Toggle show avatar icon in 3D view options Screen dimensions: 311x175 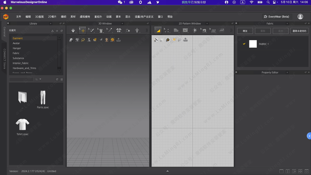pos(89,40)
